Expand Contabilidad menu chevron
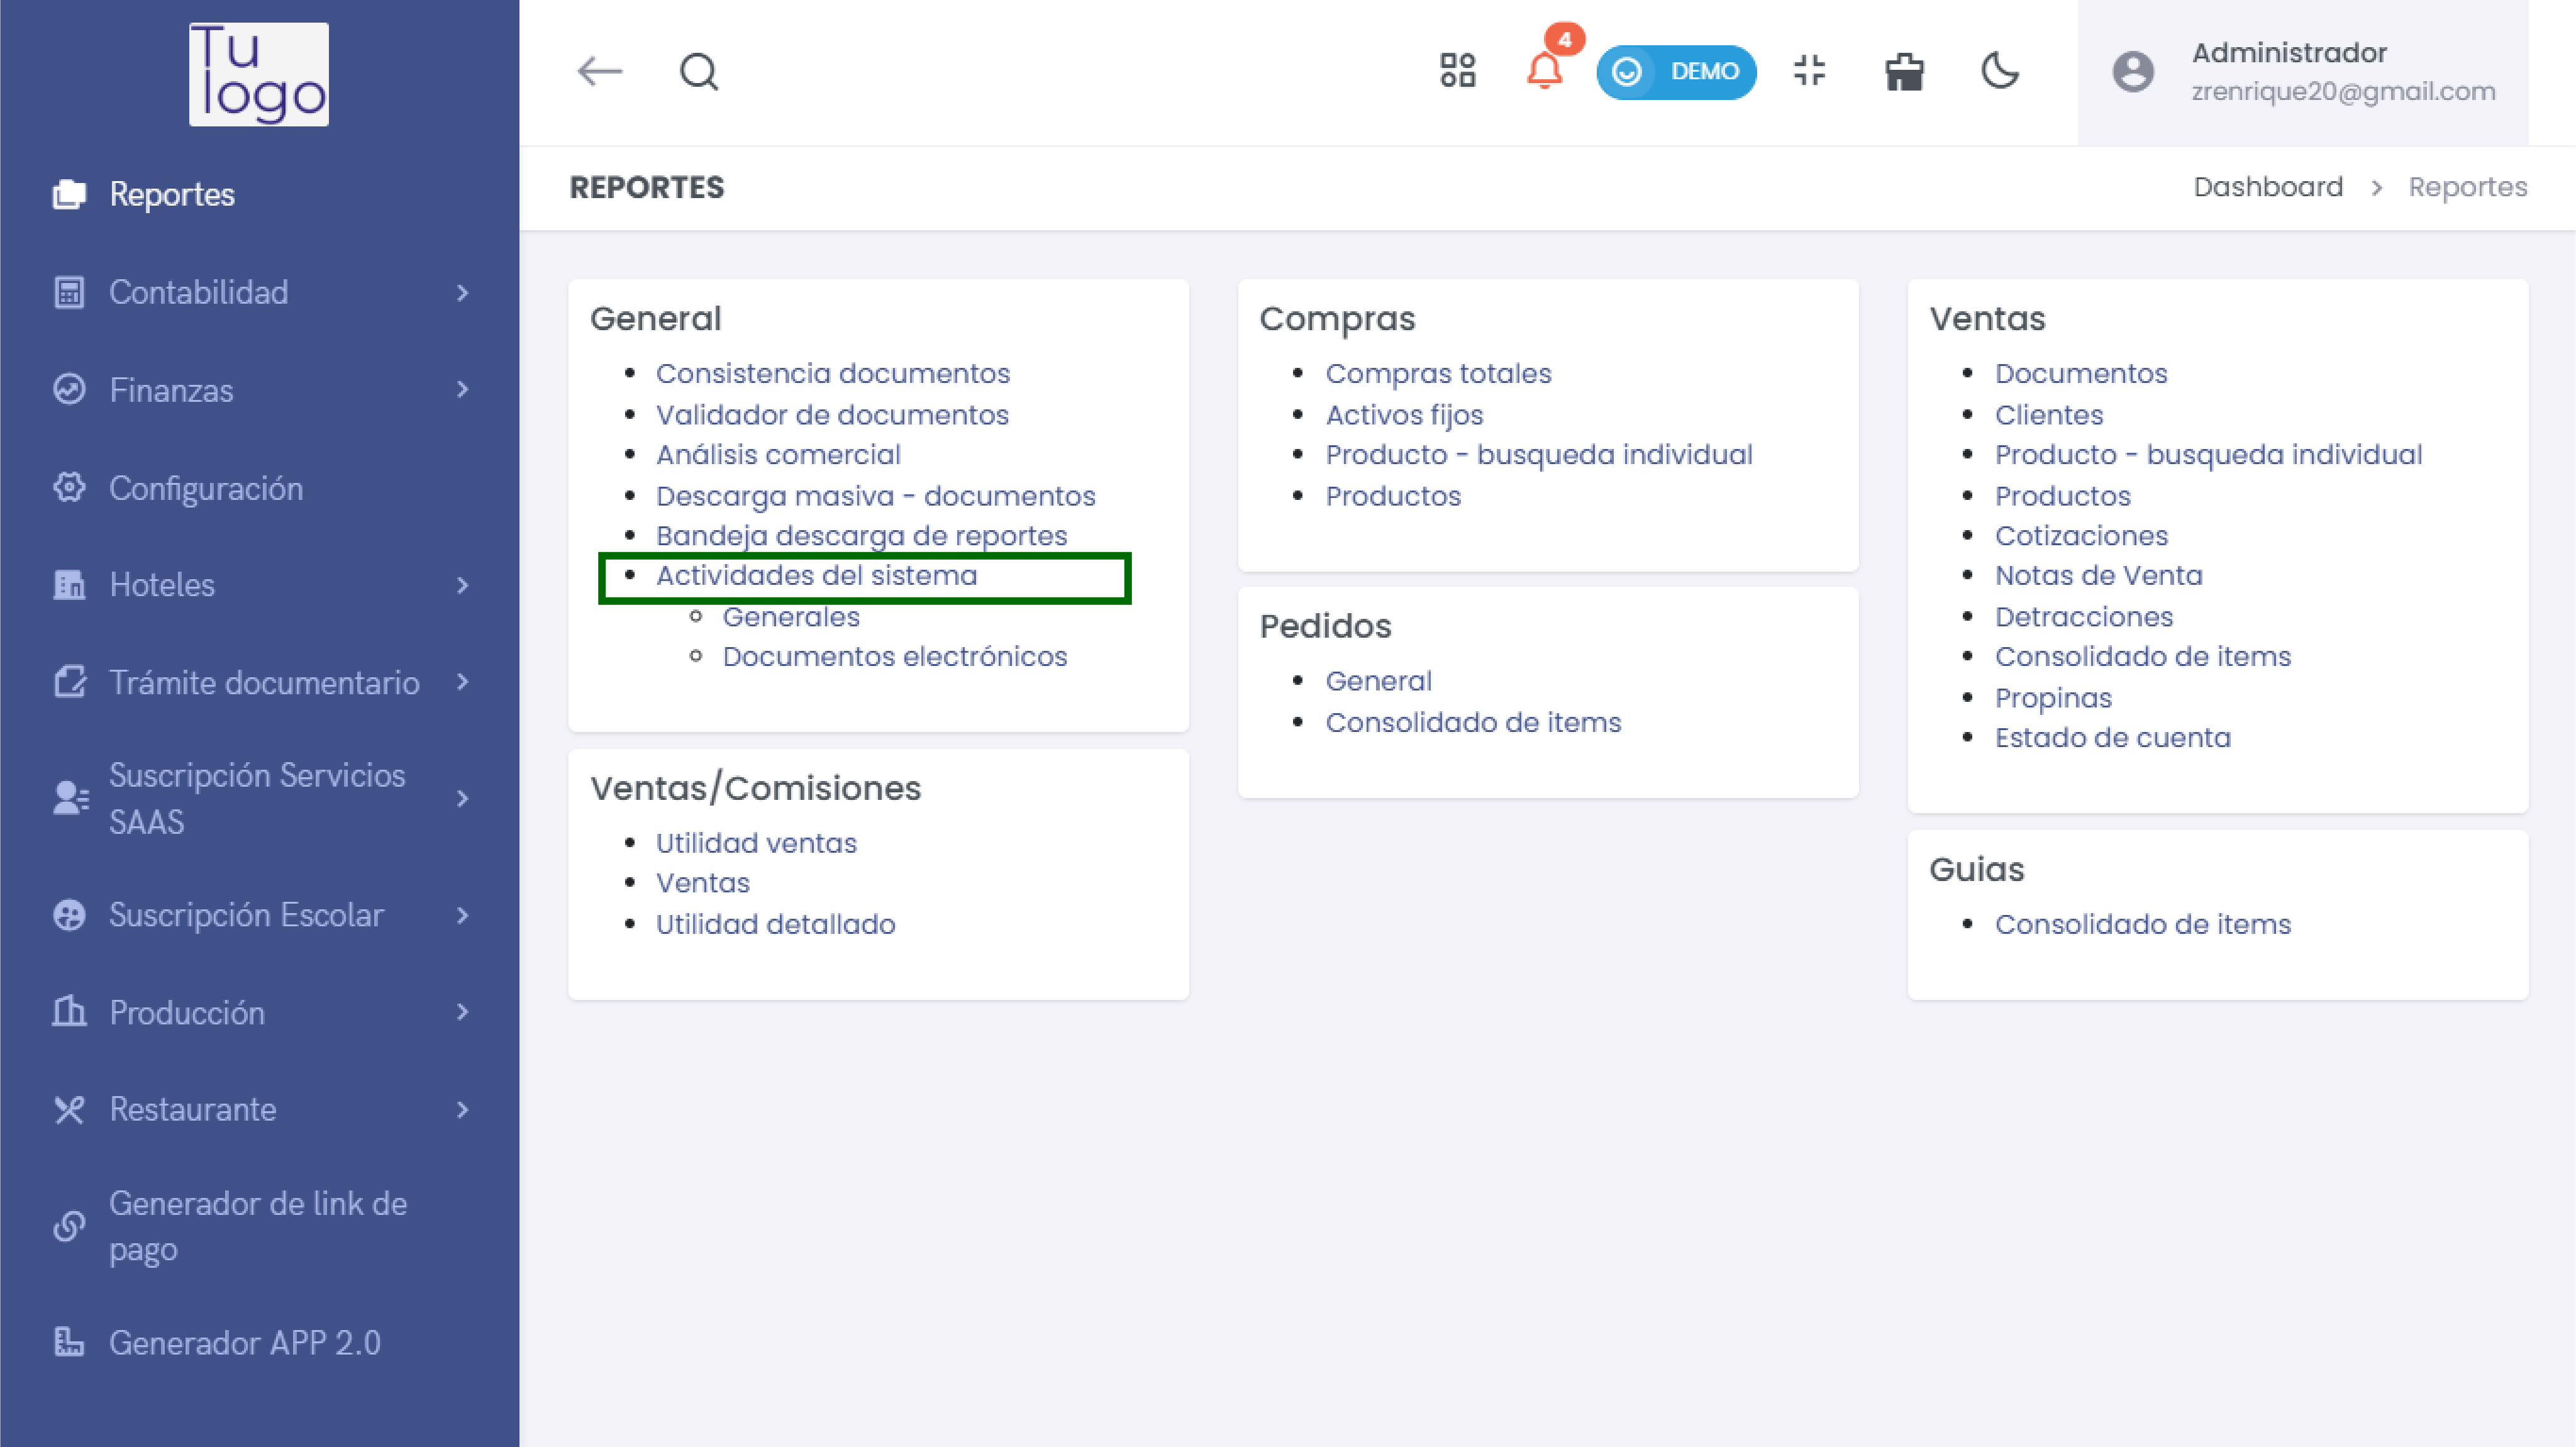The image size is (2576, 1447). tap(462, 292)
